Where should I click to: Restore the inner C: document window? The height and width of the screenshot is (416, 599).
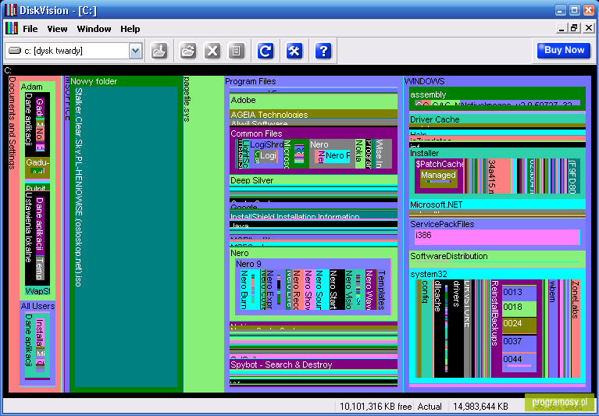coord(574,28)
